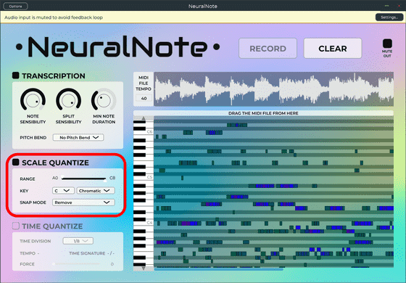Viewport: 406px width, 283px height.
Task: Click the C4 piano key
Action: [144, 223]
